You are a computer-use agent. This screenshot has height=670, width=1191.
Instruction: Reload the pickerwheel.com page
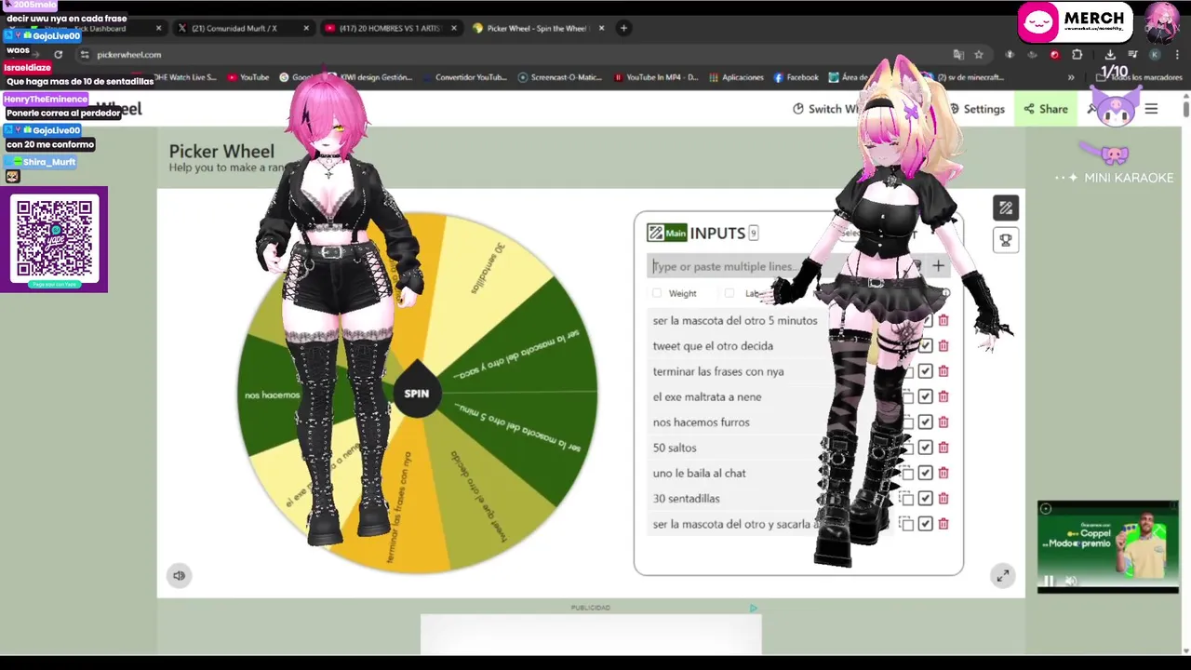(x=58, y=55)
